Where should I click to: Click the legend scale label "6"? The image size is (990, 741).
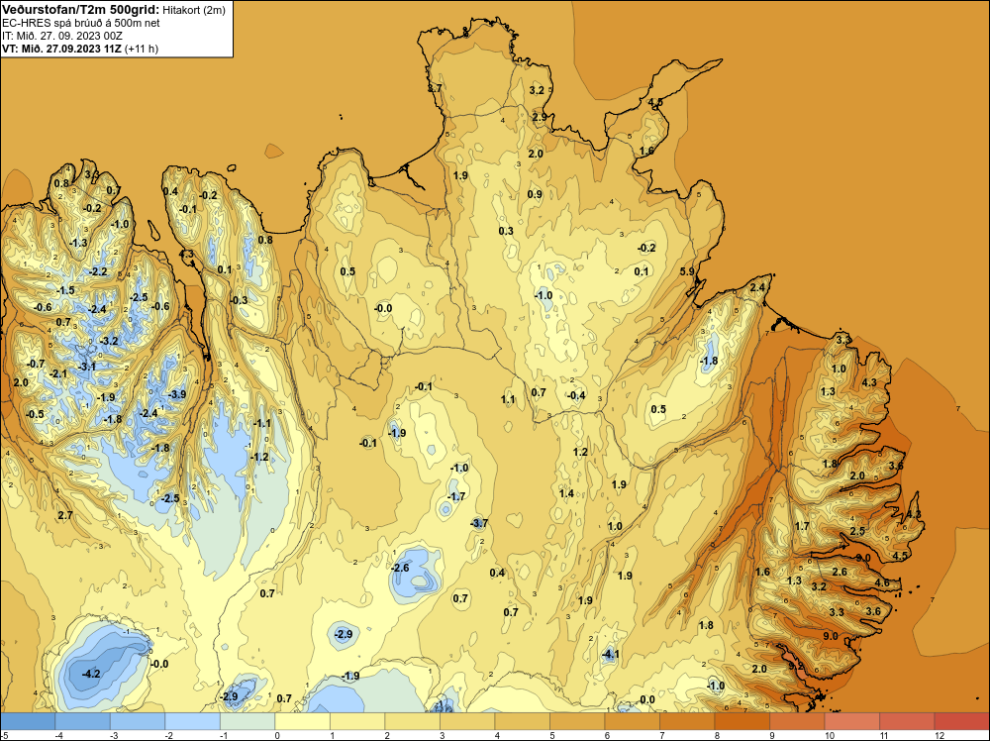[607, 735]
